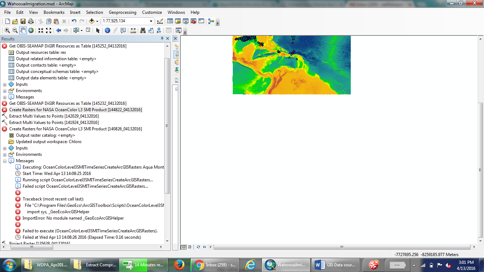Open the Catalog window
Screen dimensions: 484x272
[x=178, y=21]
